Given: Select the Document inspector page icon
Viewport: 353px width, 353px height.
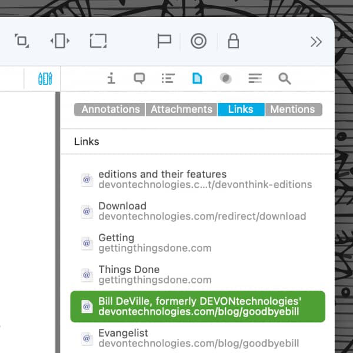Looking at the screenshot, I should click(197, 79).
